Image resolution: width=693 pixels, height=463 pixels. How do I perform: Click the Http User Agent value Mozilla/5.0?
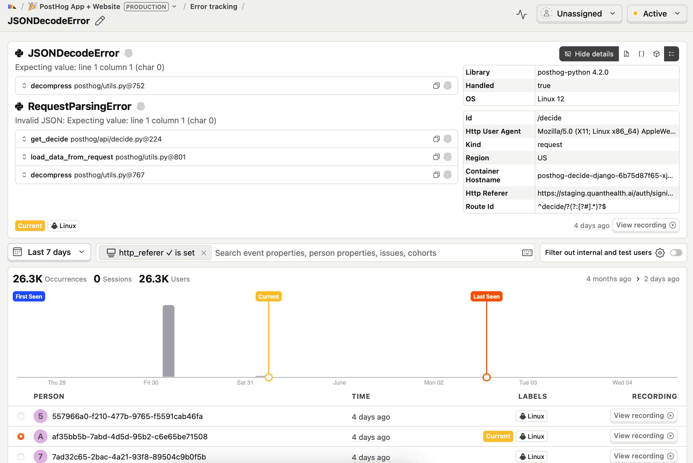pos(606,131)
